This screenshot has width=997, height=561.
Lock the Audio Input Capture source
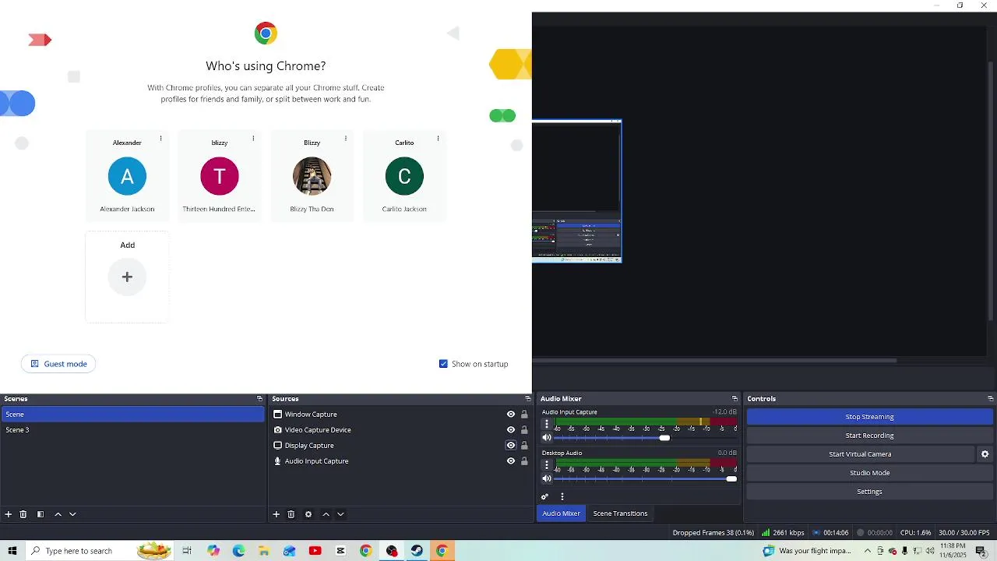[524, 461]
